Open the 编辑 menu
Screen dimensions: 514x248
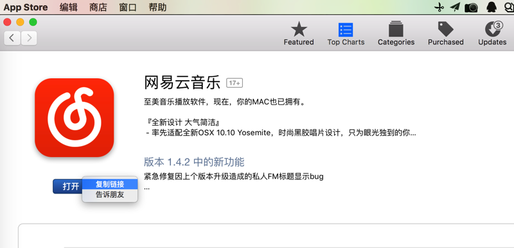point(69,7)
